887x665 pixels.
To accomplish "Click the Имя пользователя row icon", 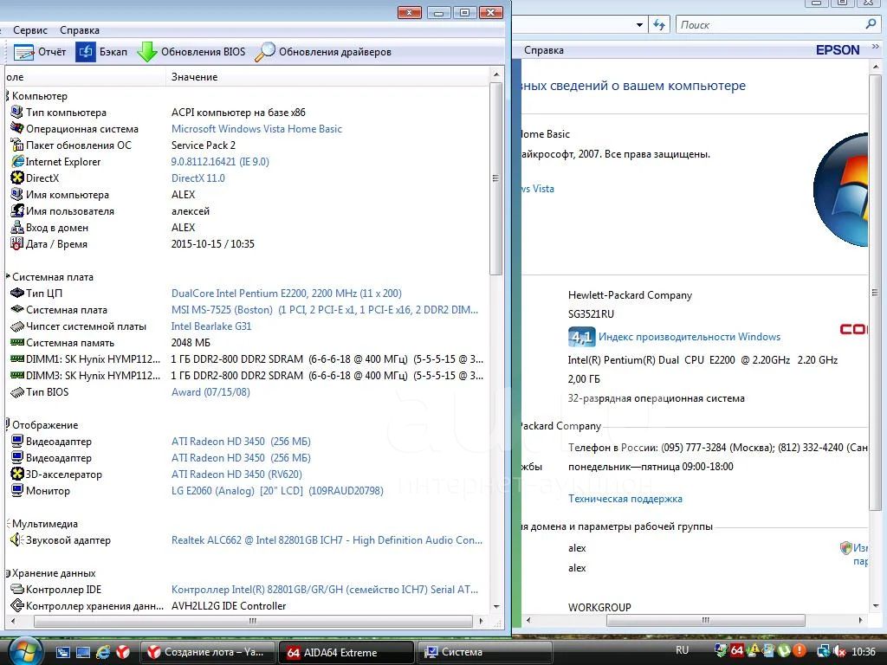I will click(x=17, y=210).
